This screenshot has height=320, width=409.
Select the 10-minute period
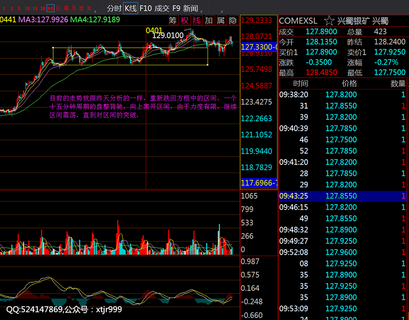coord(27,9)
